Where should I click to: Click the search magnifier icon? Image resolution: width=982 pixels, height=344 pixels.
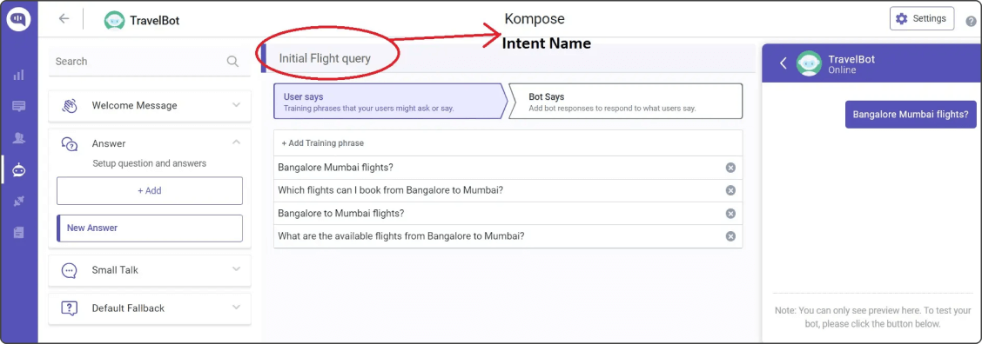pos(232,62)
